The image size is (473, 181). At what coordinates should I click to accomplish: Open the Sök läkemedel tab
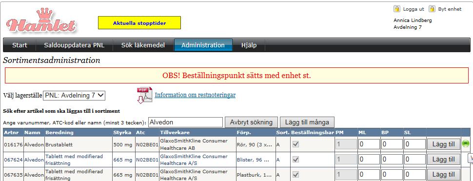(143, 45)
